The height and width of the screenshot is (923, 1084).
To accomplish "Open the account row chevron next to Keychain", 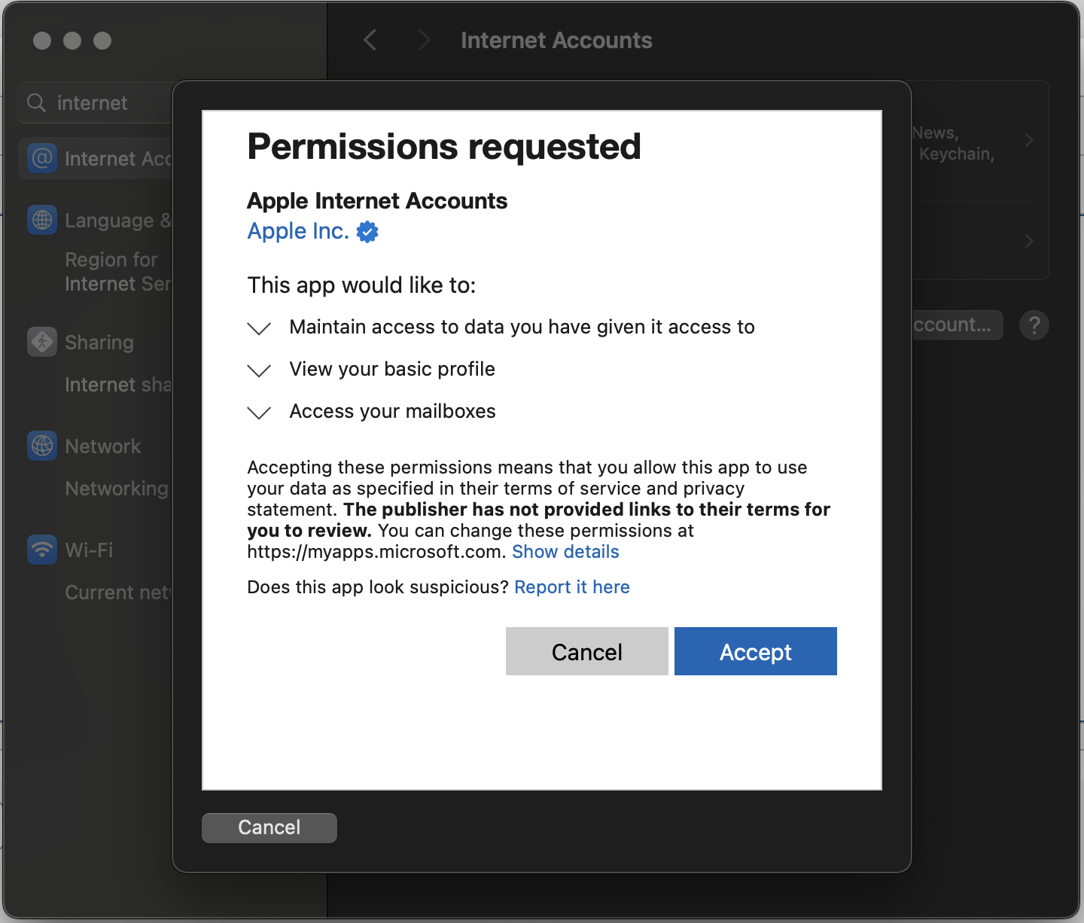I will point(1029,140).
